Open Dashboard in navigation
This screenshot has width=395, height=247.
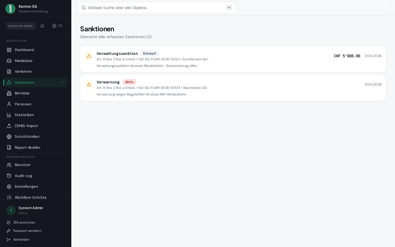pos(36,50)
